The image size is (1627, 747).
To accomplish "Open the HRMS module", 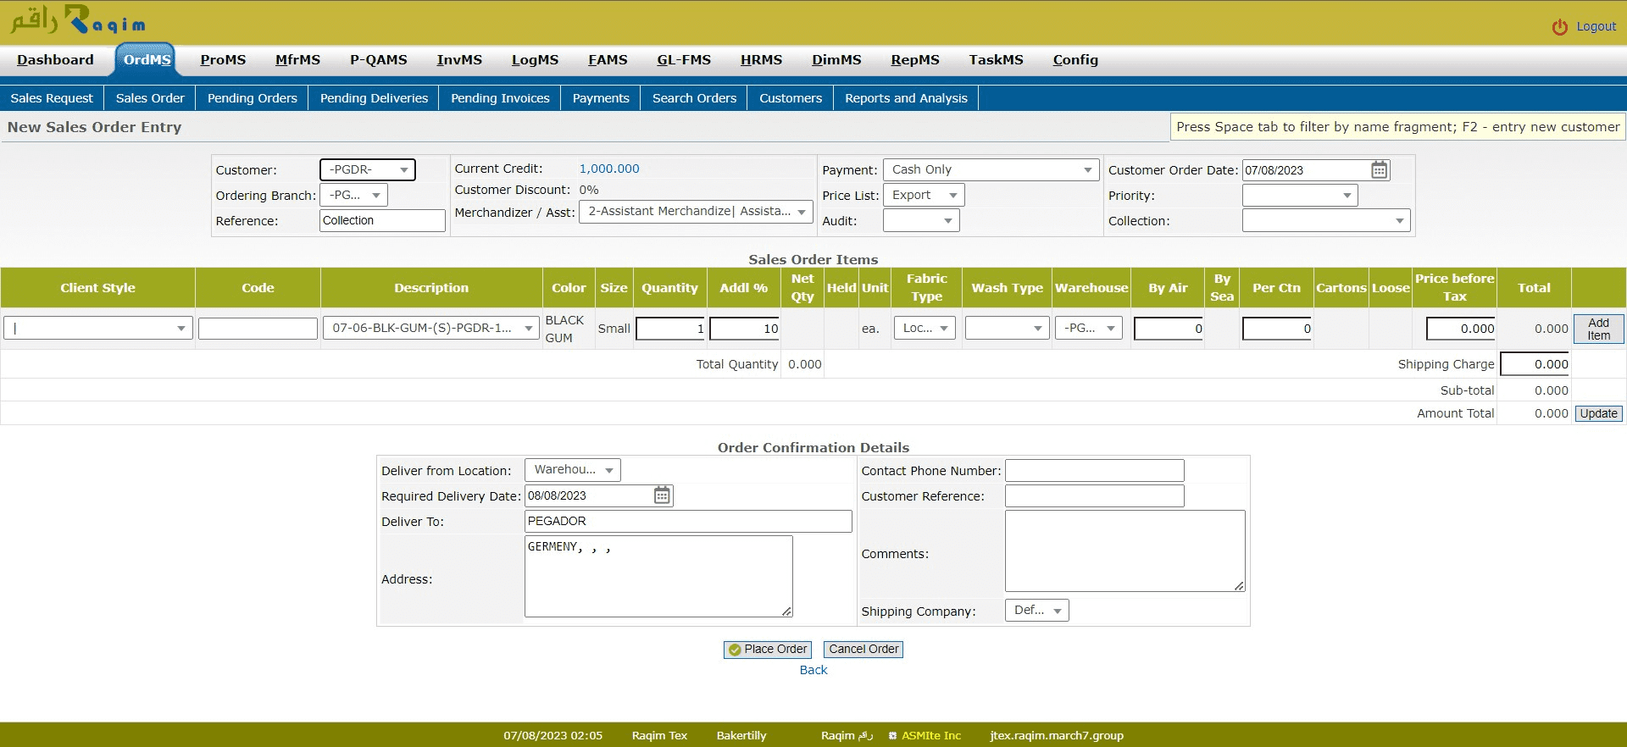I will [x=761, y=60].
